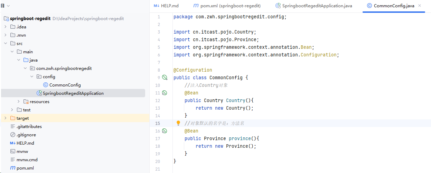Click the package declaration on line 1
431x173 pixels.
click(x=230, y=17)
